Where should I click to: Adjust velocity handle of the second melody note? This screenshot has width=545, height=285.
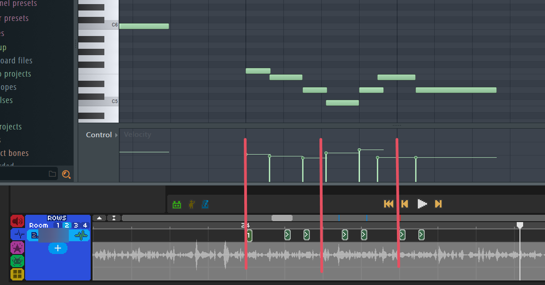pyautogui.click(x=269, y=156)
